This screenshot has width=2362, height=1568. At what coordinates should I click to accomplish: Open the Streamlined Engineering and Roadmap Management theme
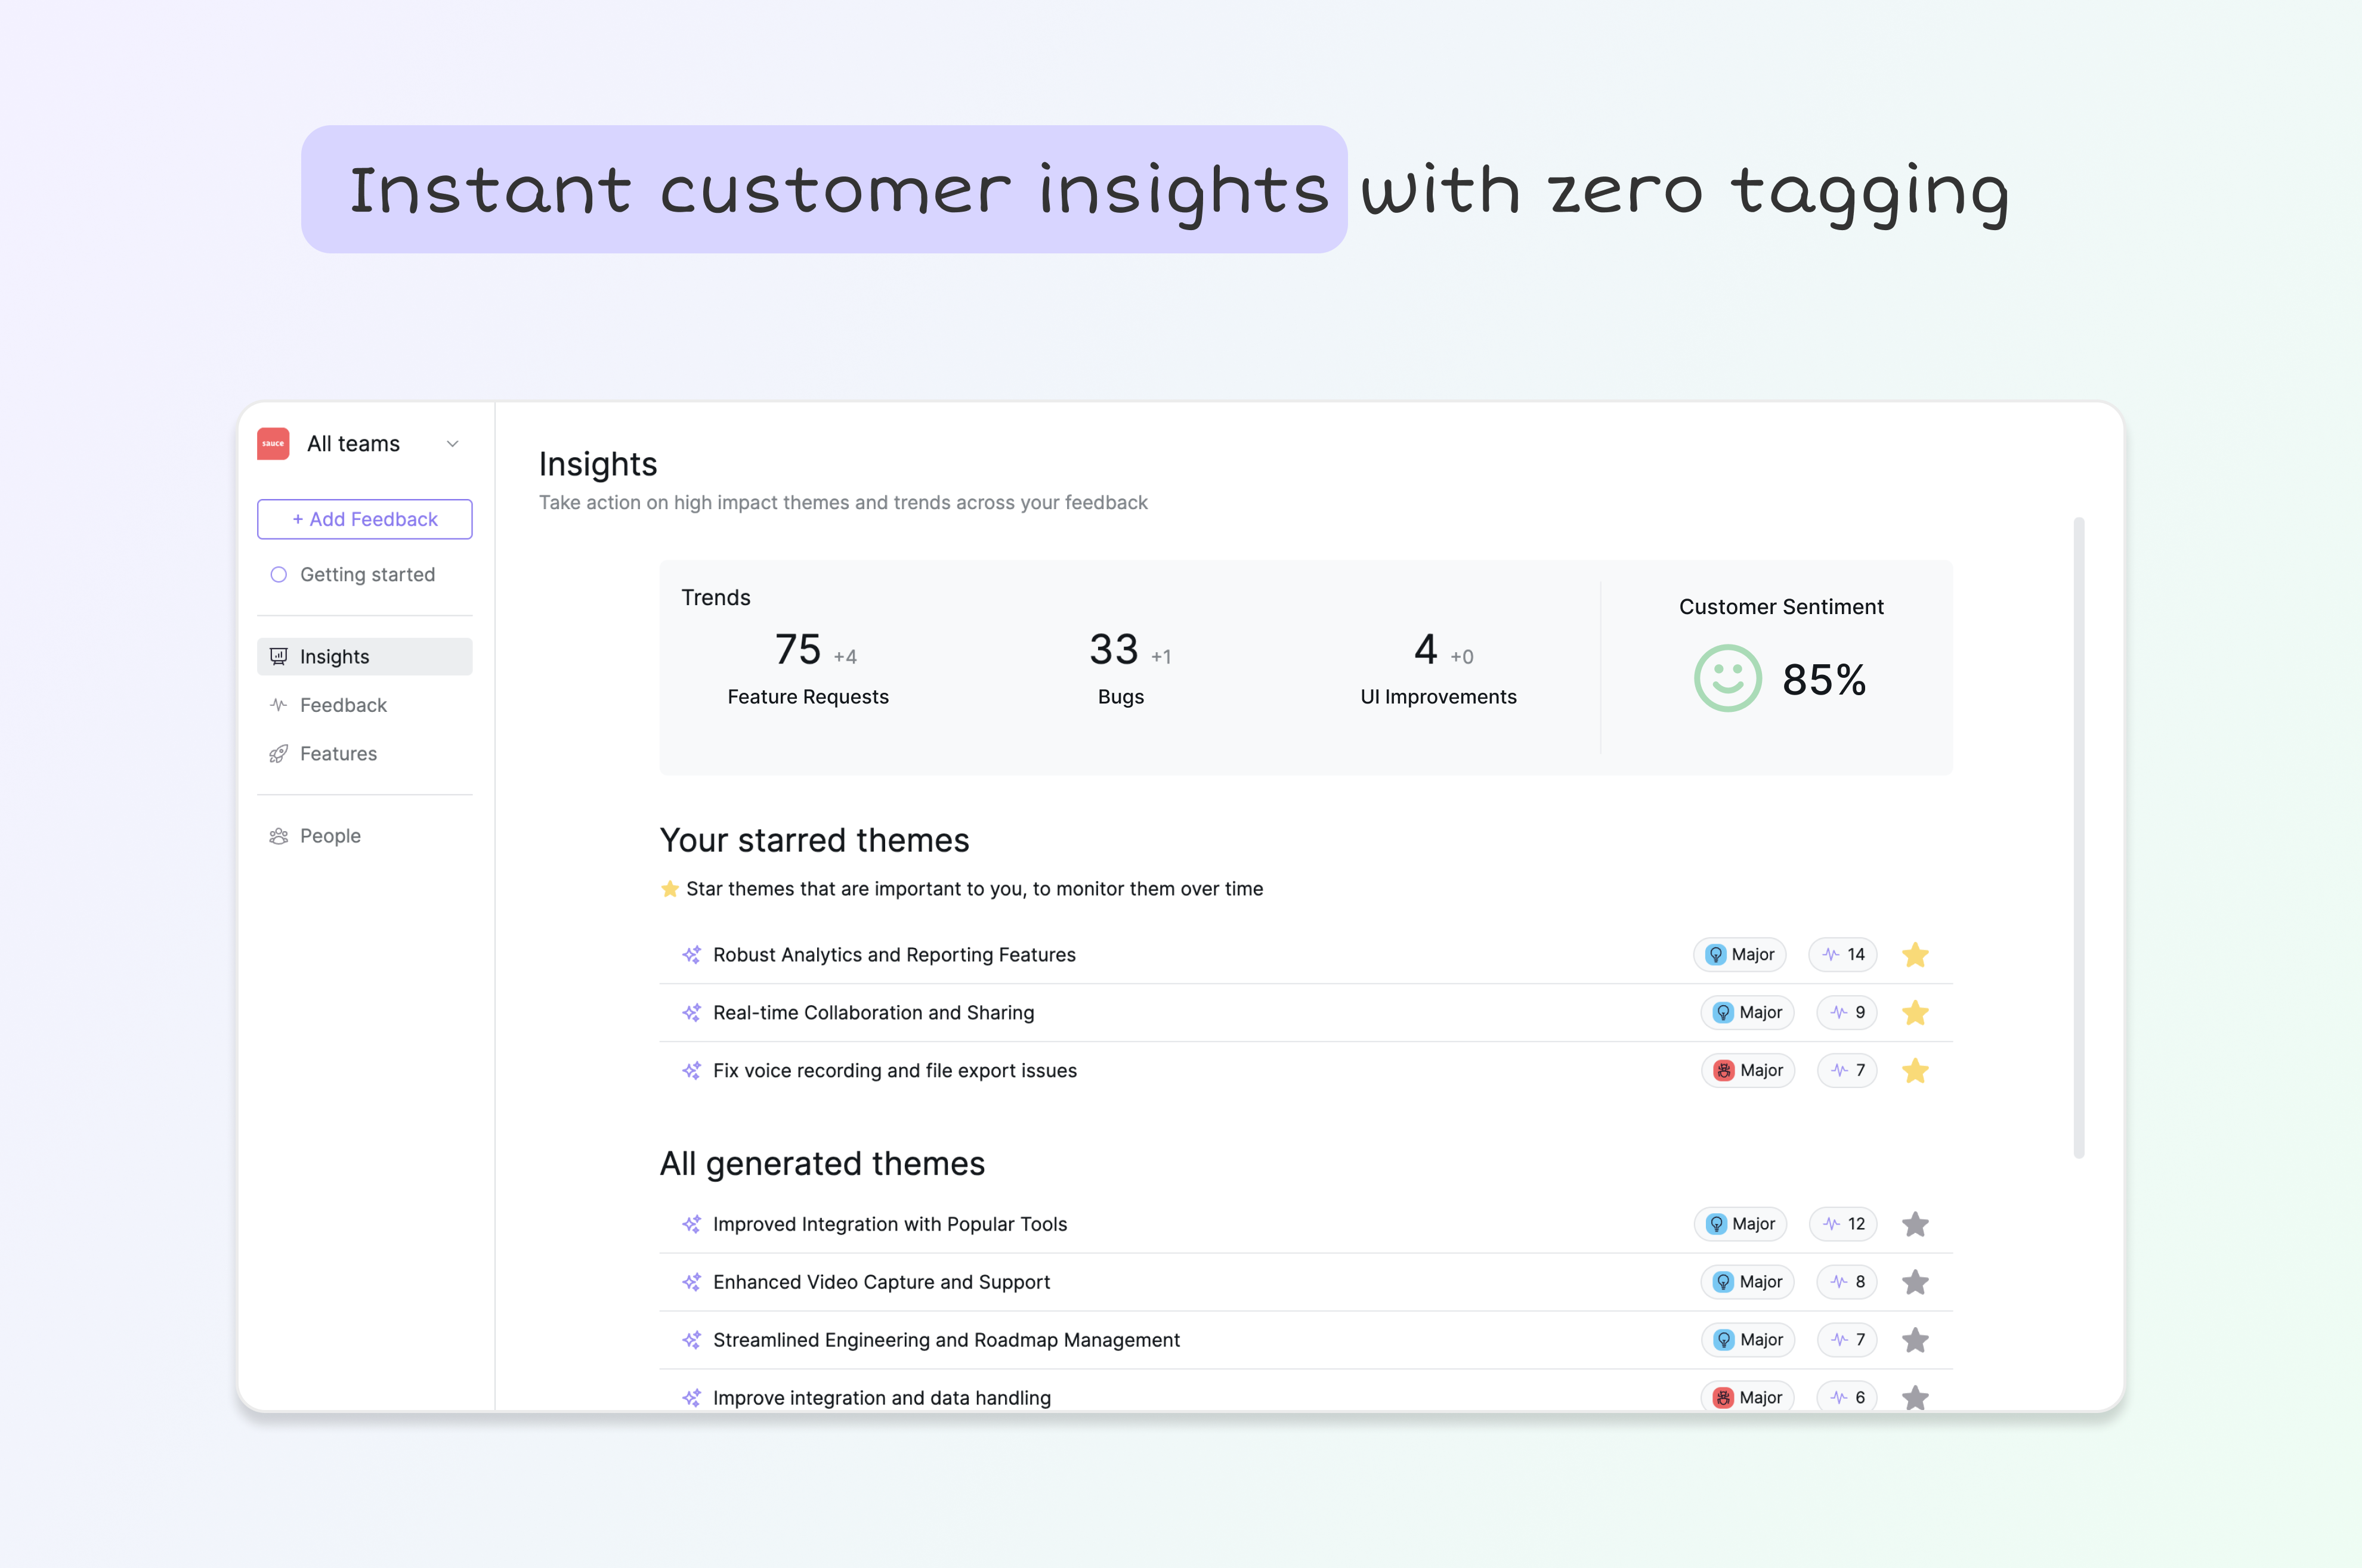945,1340
